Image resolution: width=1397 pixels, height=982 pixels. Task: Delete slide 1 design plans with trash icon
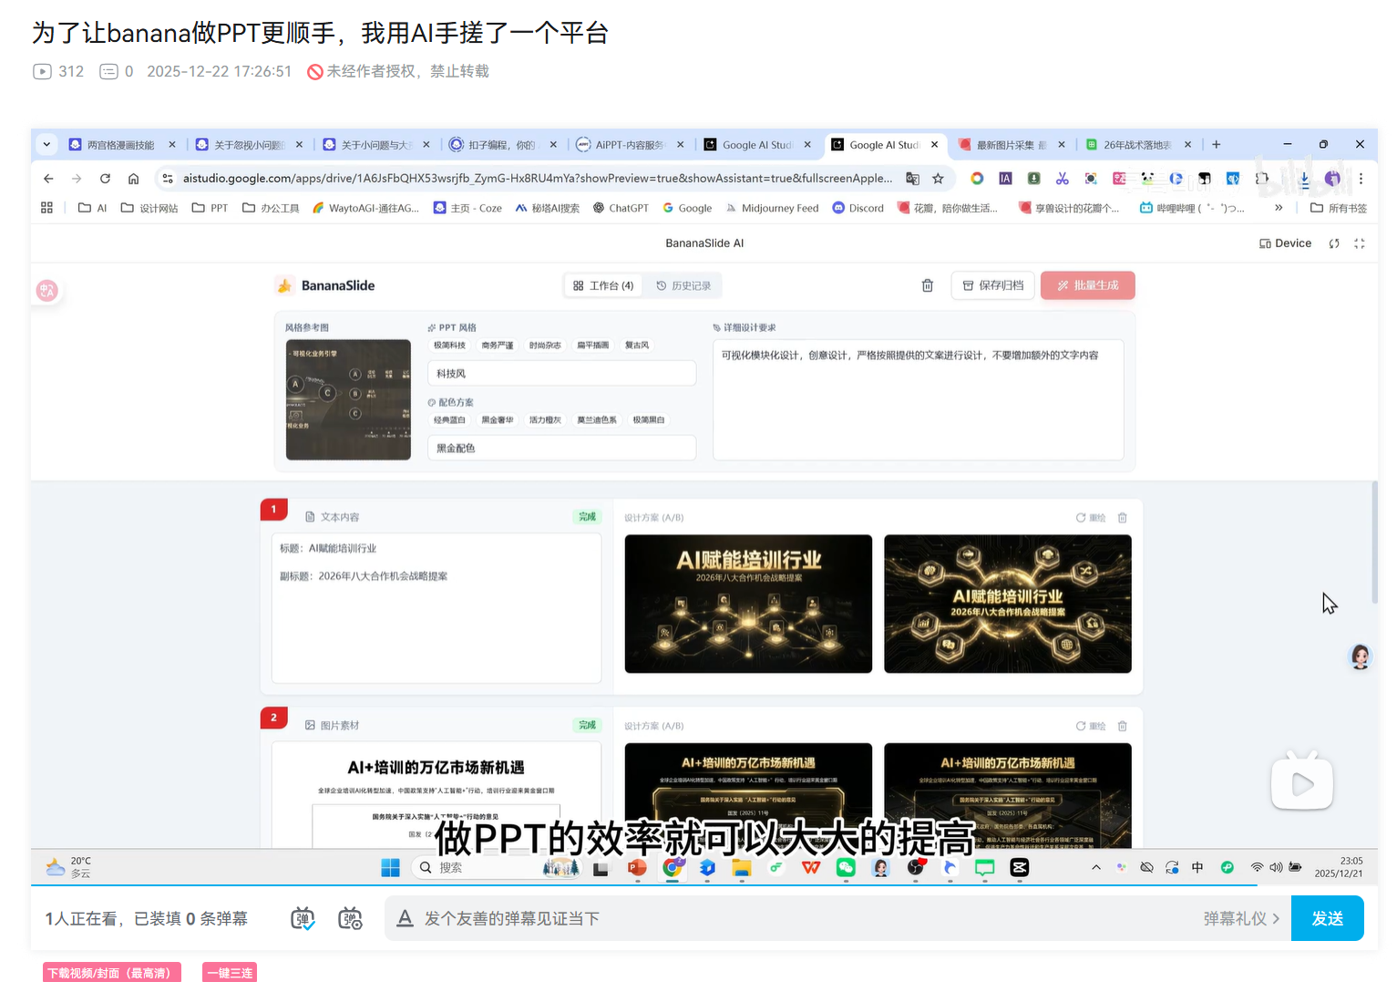(1122, 517)
